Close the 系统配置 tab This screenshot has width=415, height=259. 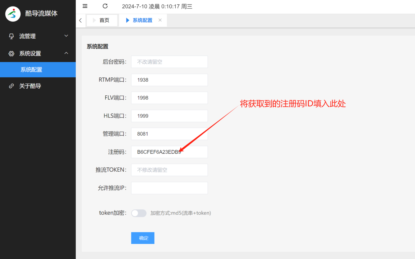click(x=160, y=20)
